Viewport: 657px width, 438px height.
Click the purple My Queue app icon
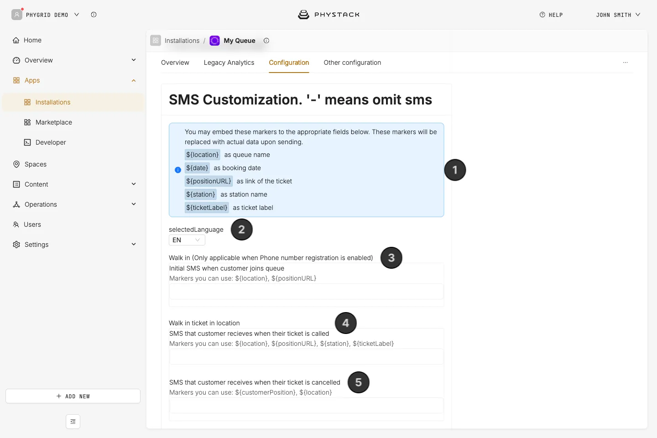tap(214, 41)
